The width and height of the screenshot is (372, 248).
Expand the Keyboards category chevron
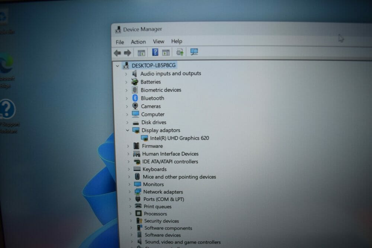129,169
